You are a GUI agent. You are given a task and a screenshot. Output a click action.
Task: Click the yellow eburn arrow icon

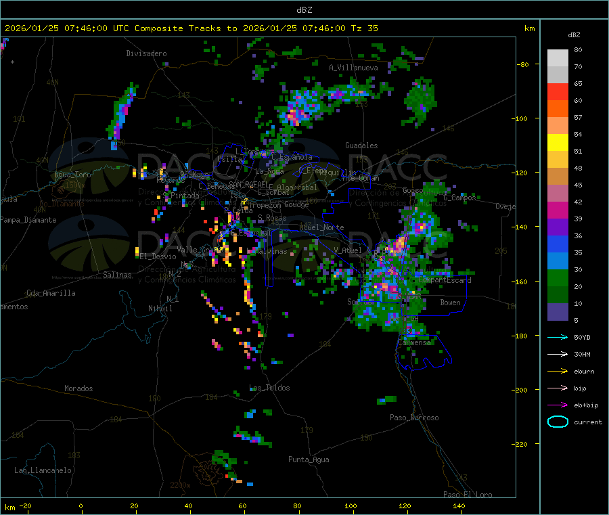tap(558, 371)
